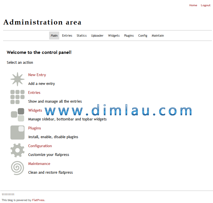Screen dimensions: 213x203
Task: Open the Entries tab in navigation bar
Action: click(67, 36)
